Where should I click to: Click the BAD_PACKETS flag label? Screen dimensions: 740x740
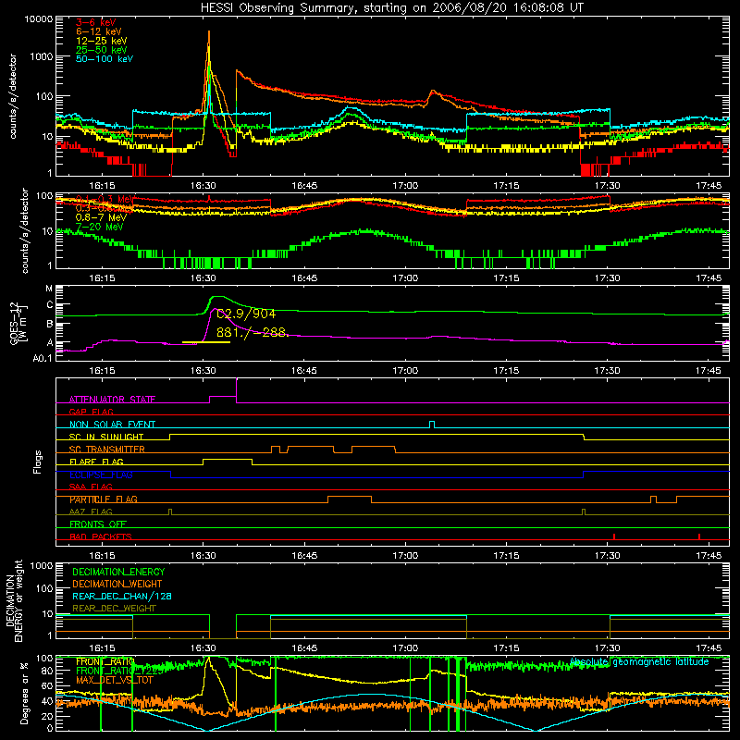coord(101,536)
